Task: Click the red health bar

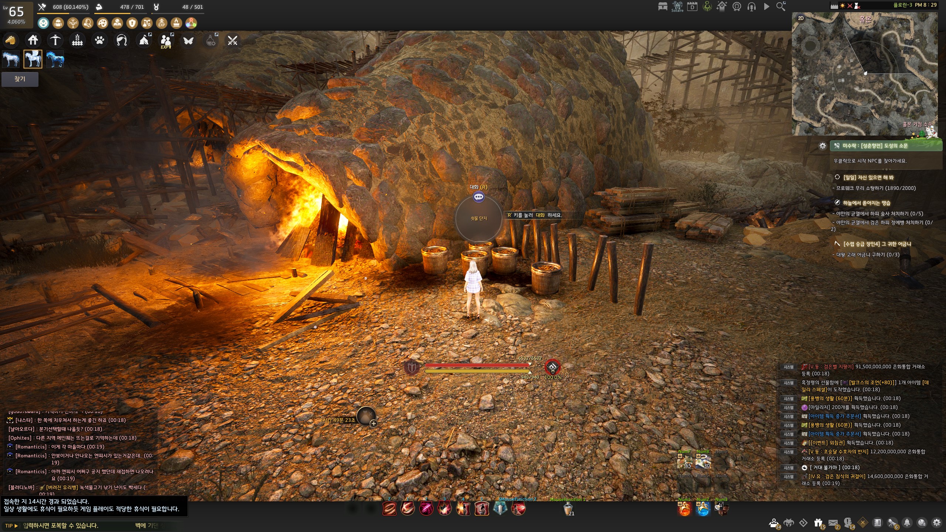Action: [477, 365]
